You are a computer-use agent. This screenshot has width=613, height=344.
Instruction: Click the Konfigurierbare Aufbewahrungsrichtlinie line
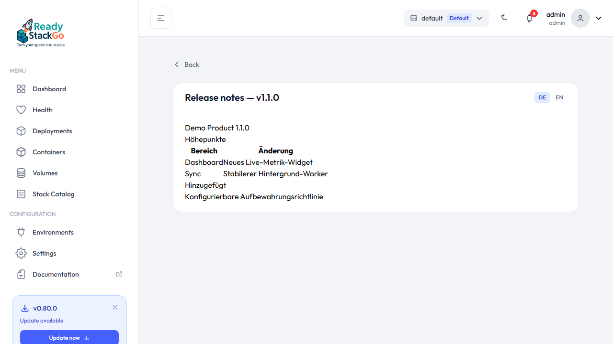254,196
